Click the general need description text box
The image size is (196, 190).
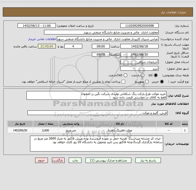point(96,95)
